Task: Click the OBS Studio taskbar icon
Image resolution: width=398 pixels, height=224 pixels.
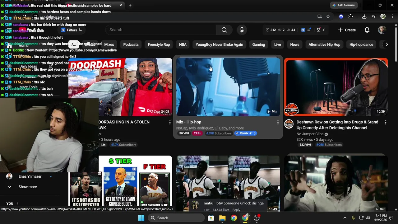Action: tap(257, 218)
